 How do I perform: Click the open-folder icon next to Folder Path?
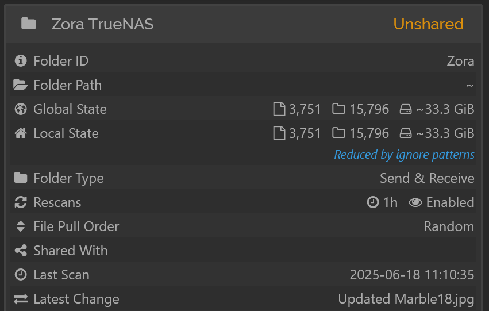(21, 85)
